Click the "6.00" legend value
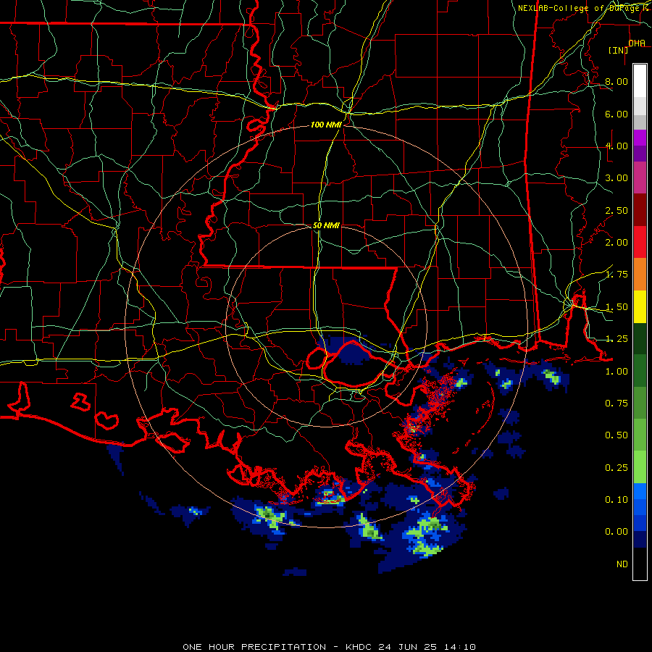Screen dimensions: 652x652 click(617, 114)
